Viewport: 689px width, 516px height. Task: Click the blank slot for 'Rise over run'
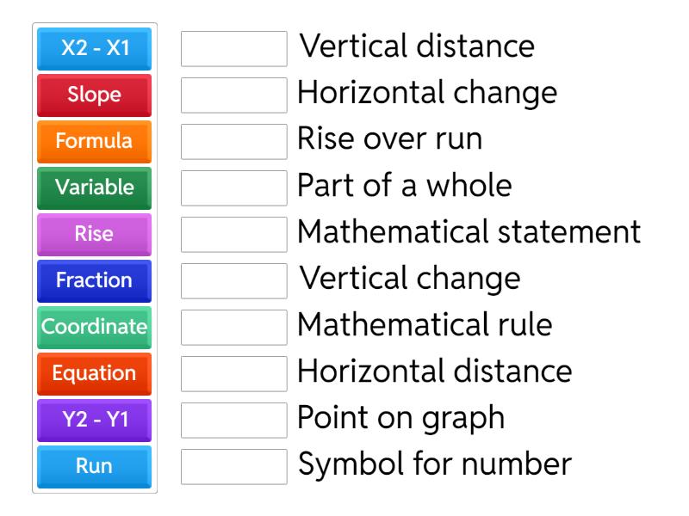coord(234,142)
